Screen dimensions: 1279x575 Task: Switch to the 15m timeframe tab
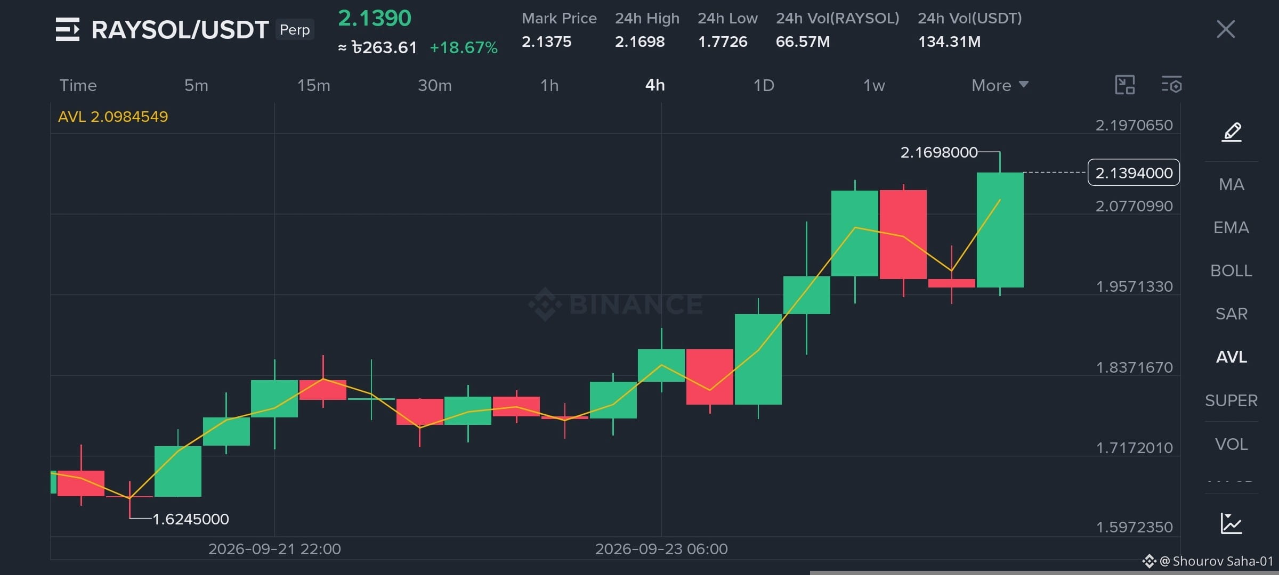point(314,85)
